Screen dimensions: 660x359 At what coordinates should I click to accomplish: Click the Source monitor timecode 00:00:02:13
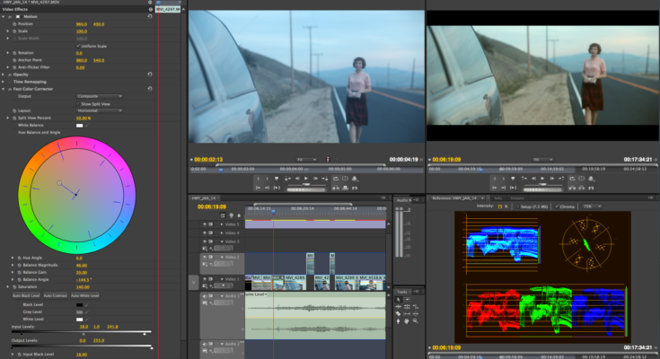(x=208, y=160)
